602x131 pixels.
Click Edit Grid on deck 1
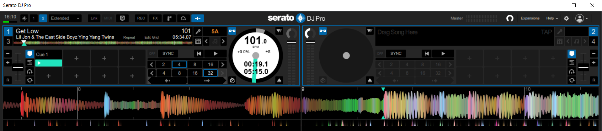[152, 37]
